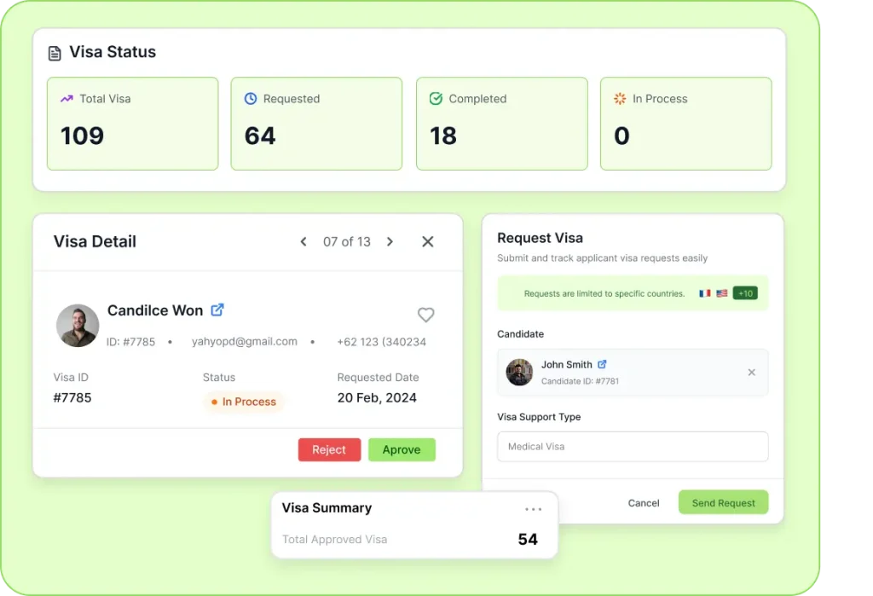The image size is (873, 596).
Task: Click John Smith's avatar photo
Action: point(519,372)
